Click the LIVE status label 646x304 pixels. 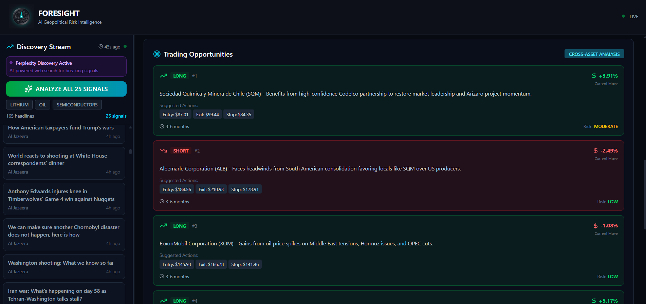pyautogui.click(x=634, y=16)
